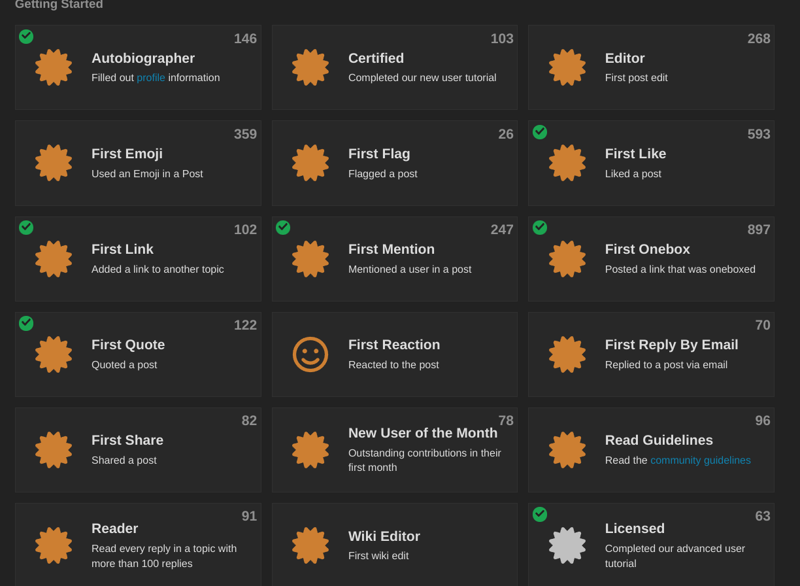Open New User of the Month badge
Viewport: 800px width, 586px height.
tap(423, 433)
